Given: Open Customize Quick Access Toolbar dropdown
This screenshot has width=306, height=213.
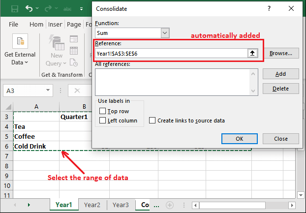Looking at the screenshot, I should (81, 9).
